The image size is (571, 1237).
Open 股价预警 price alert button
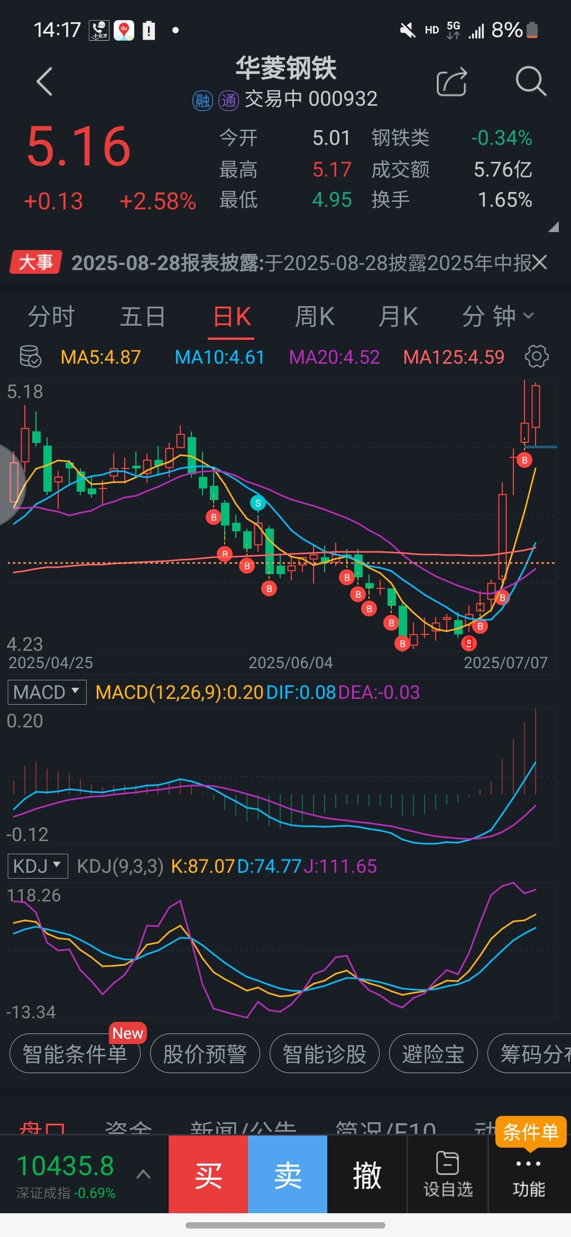[205, 1054]
